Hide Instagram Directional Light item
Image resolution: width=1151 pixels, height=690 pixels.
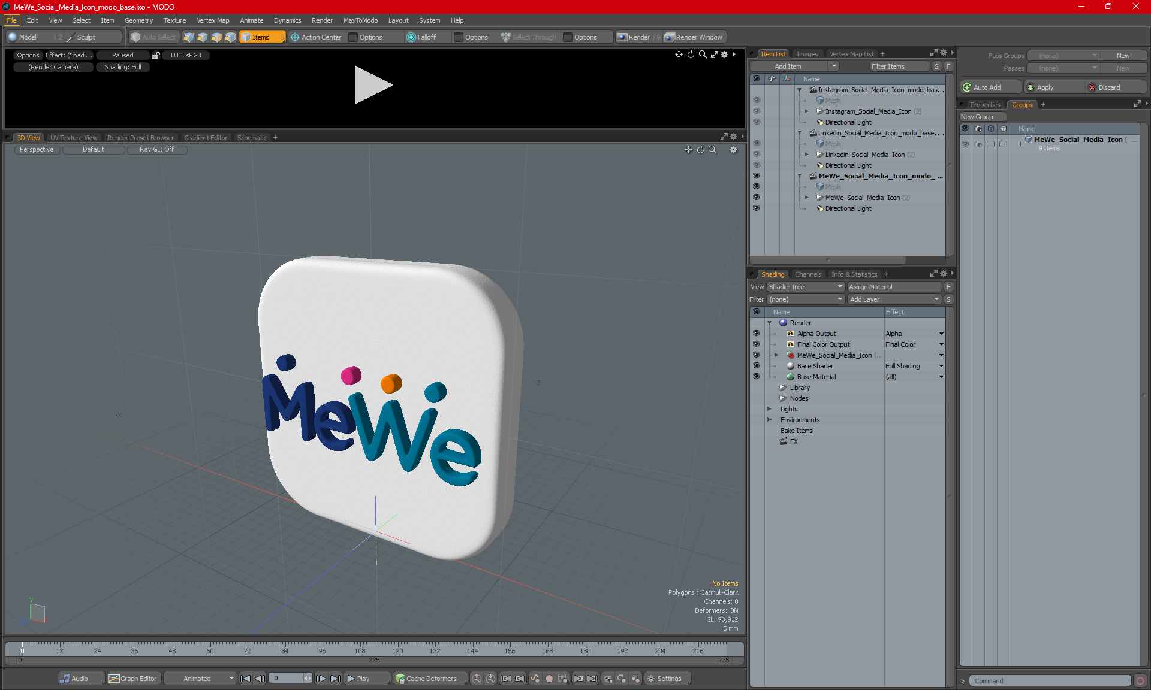[x=757, y=122]
